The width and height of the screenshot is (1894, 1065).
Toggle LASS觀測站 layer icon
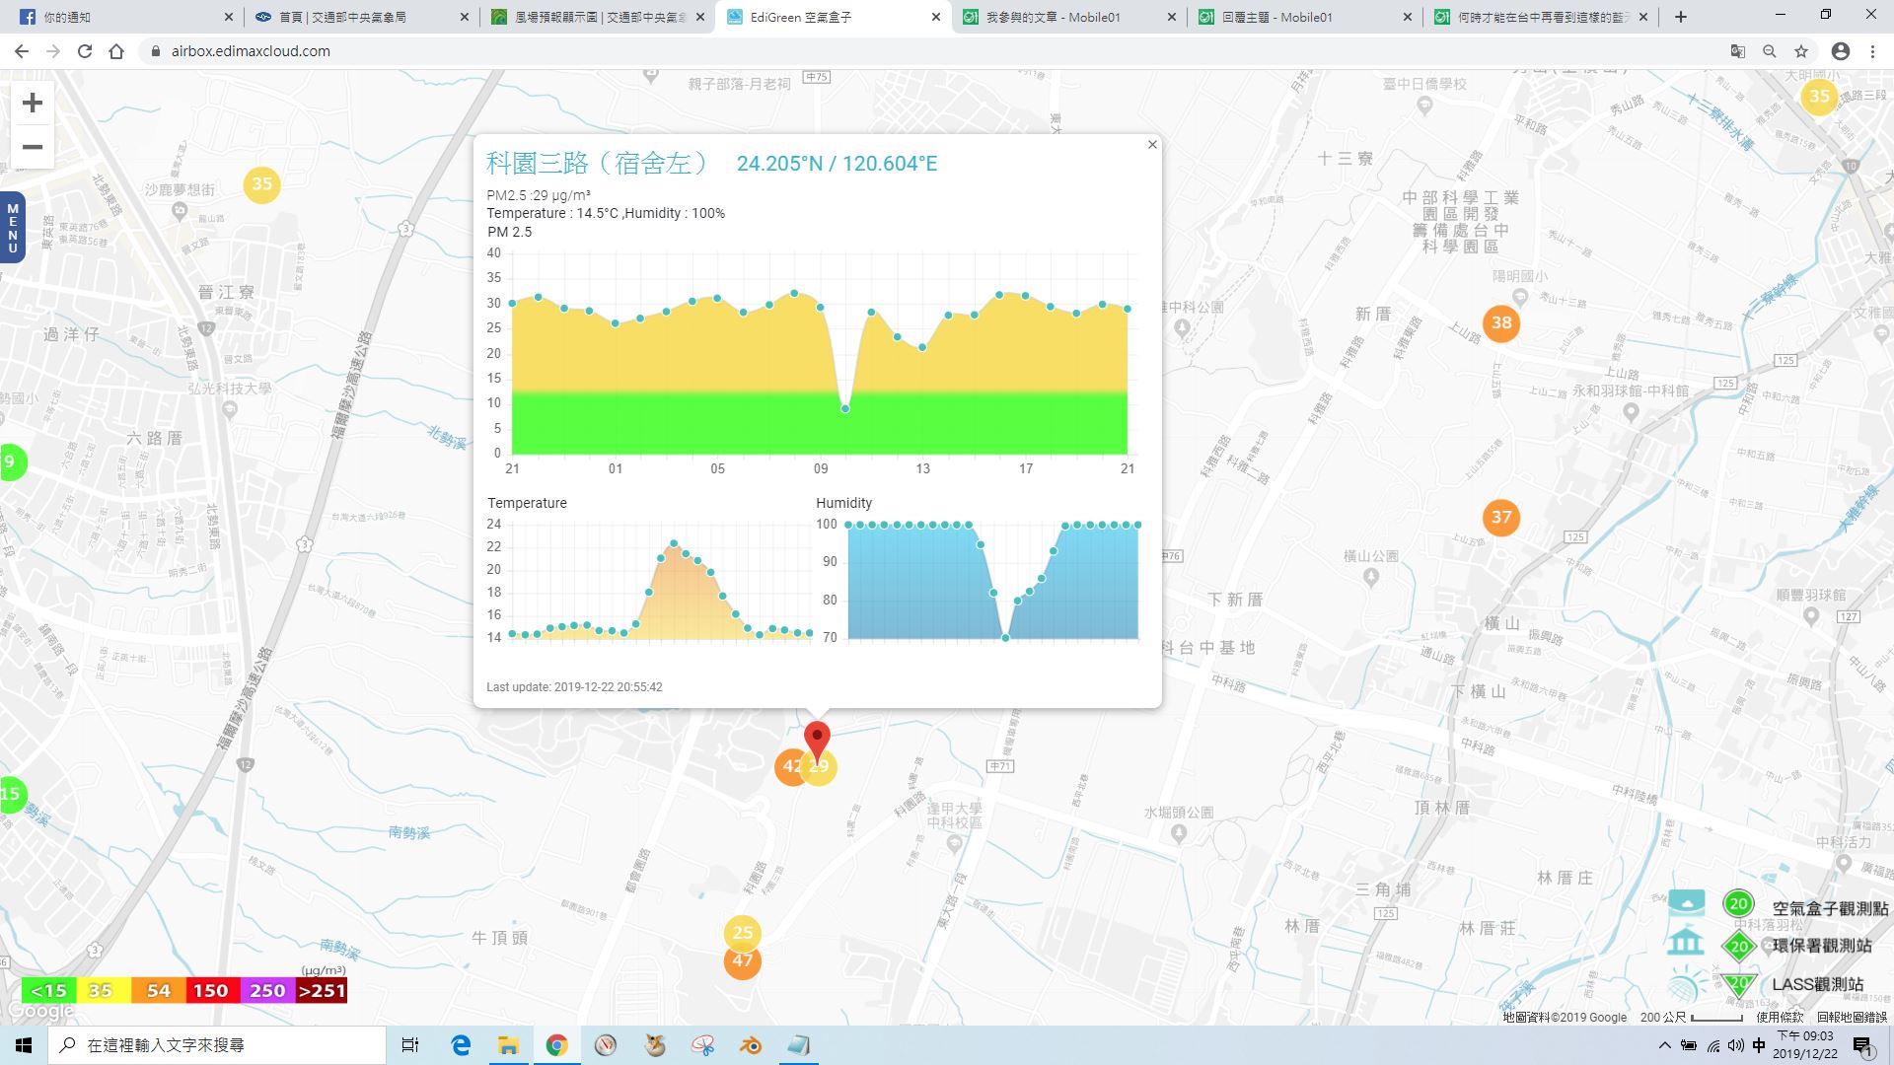pos(1686,983)
